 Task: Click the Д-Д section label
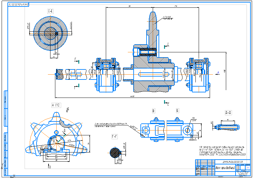[228, 112]
